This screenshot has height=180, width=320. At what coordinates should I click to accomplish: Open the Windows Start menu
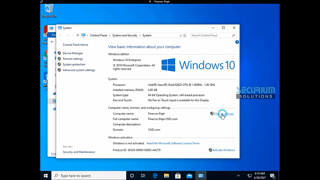click(x=46, y=176)
